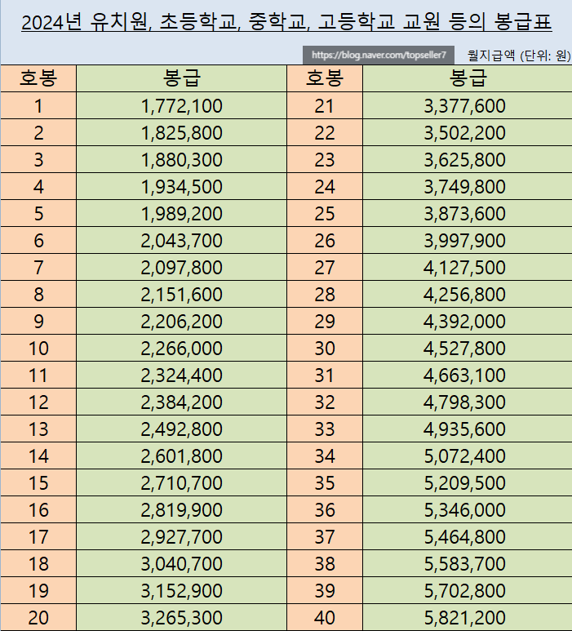
Task: Click the salary cell 3,265,300
Action: [181, 618]
